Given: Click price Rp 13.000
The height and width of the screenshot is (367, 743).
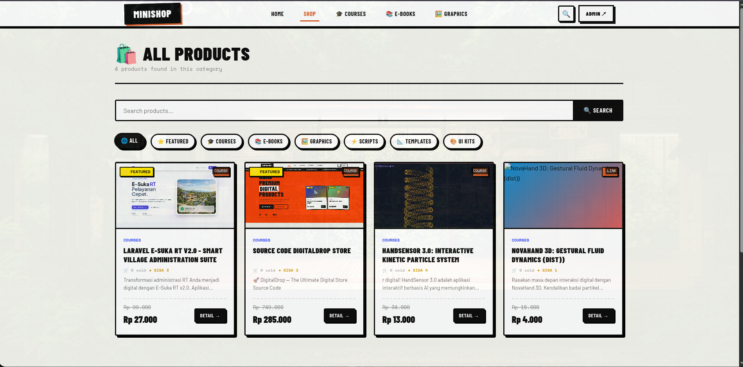Looking at the screenshot, I should point(398,320).
